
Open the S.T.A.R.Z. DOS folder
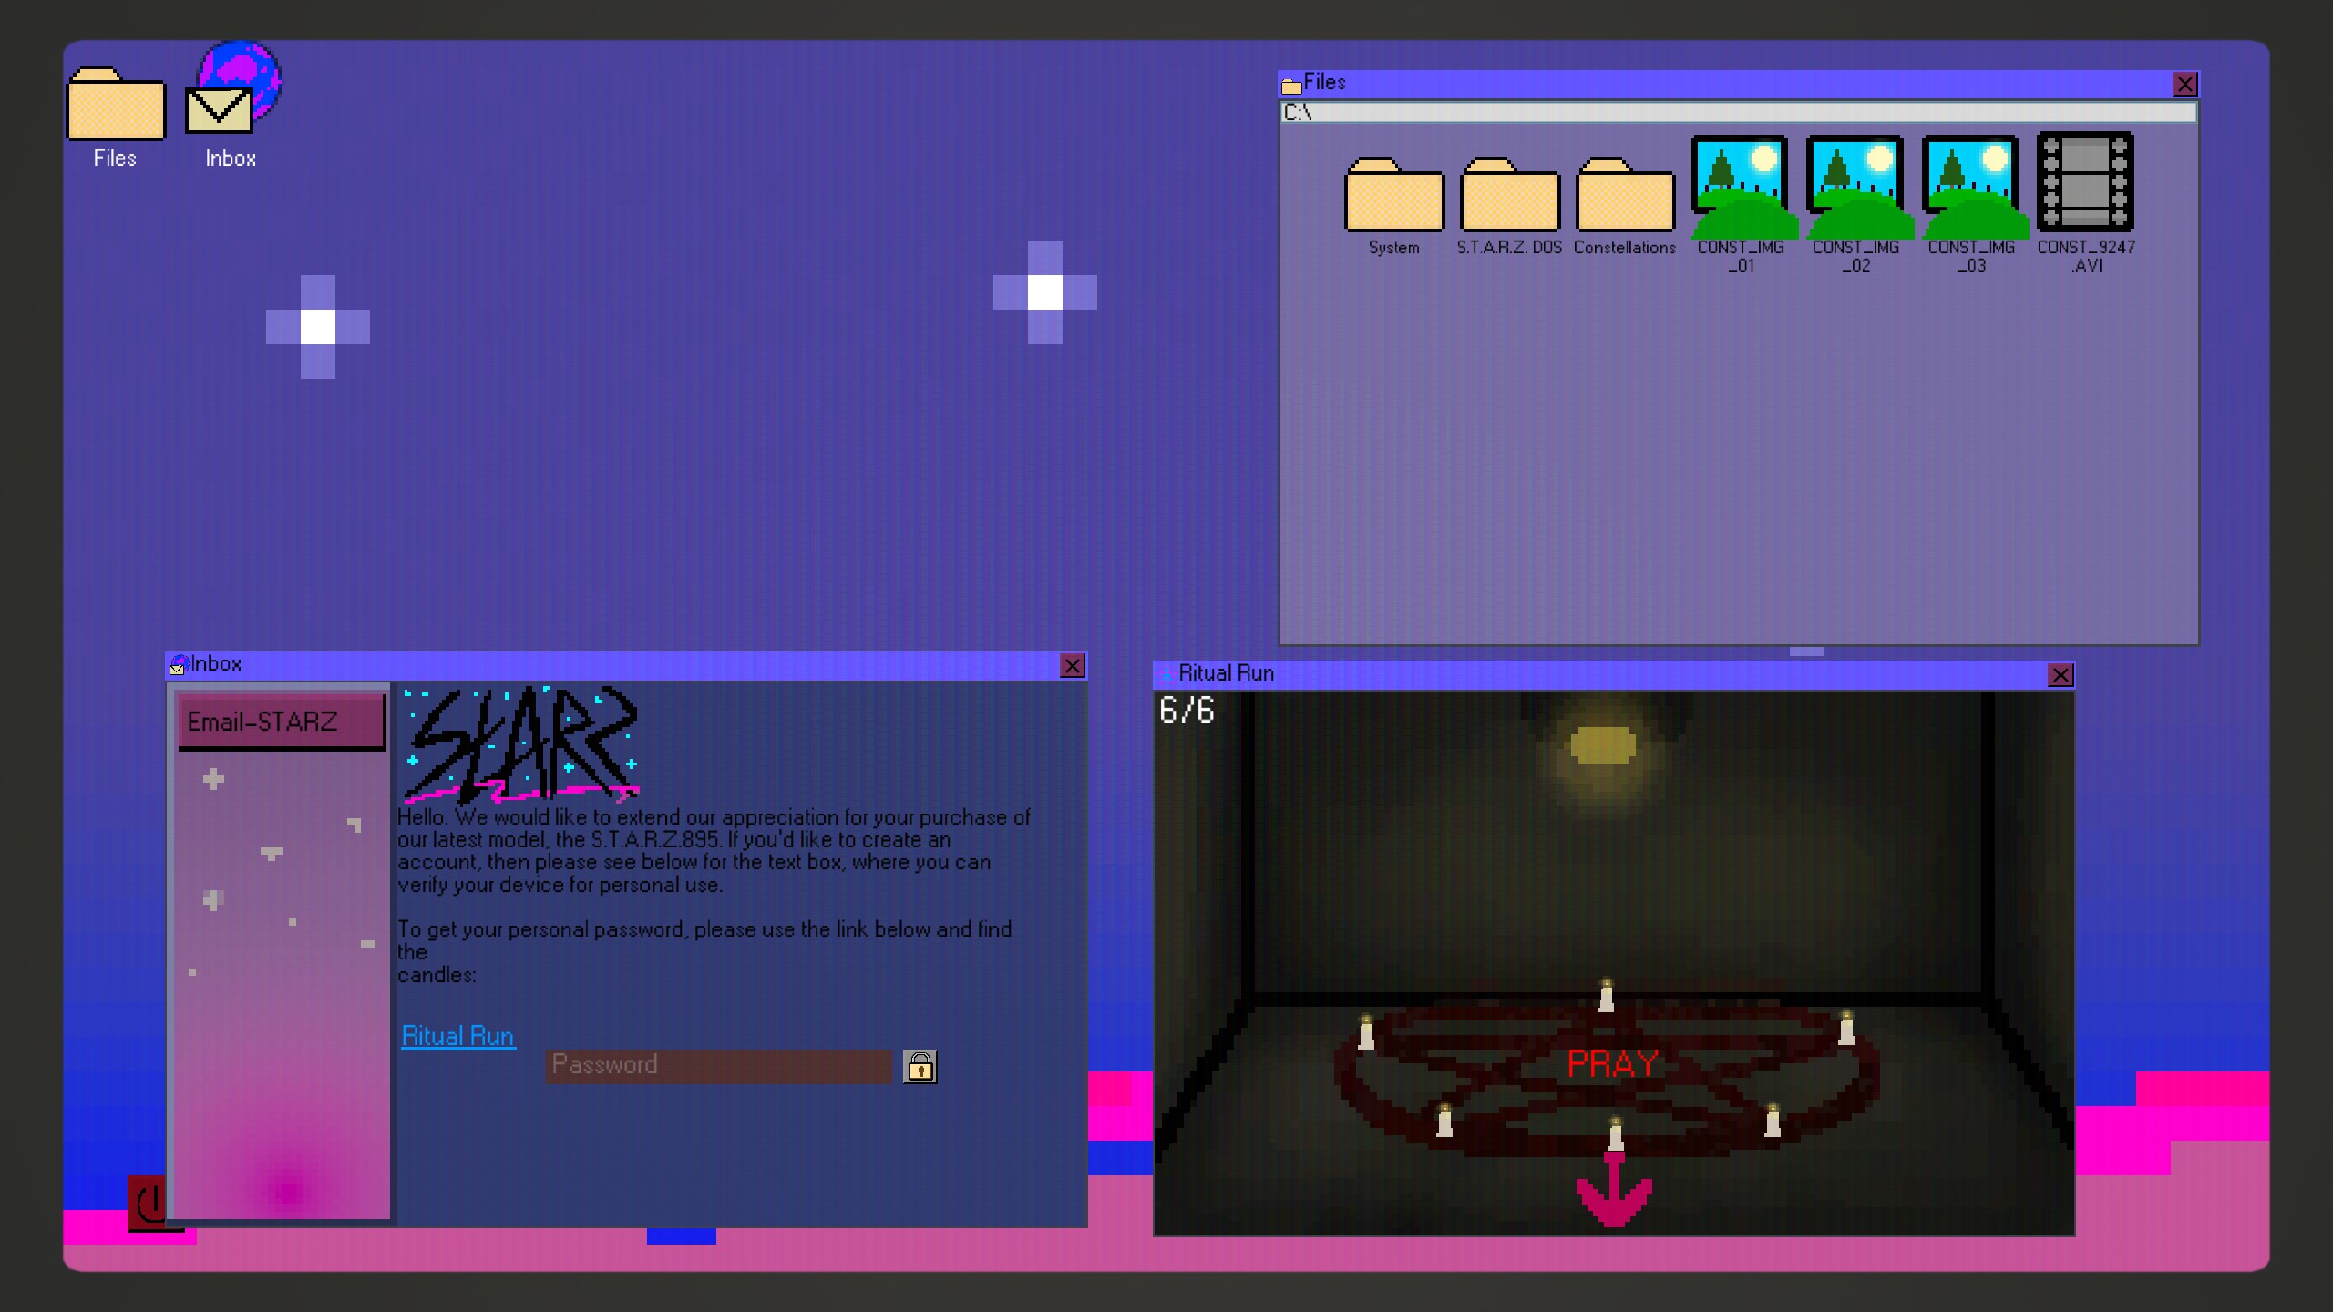pos(1509,195)
